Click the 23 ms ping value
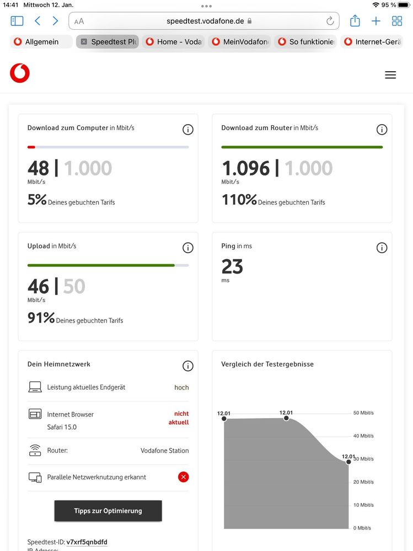The width and height of the screenshot is (413, 551). click(232, 266)
